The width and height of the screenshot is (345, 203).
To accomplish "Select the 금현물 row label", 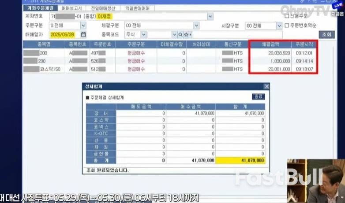I will [101, 154].
